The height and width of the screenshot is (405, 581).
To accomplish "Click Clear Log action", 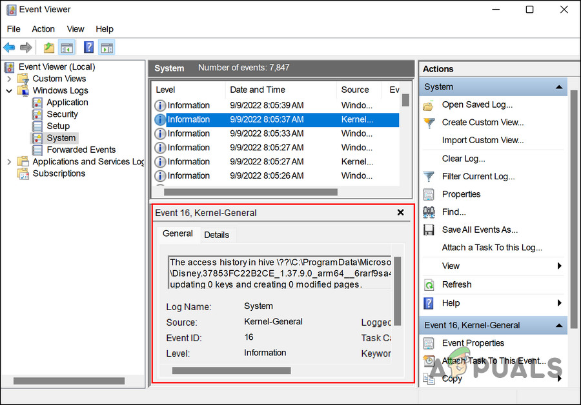I will (x=464, y=159).
